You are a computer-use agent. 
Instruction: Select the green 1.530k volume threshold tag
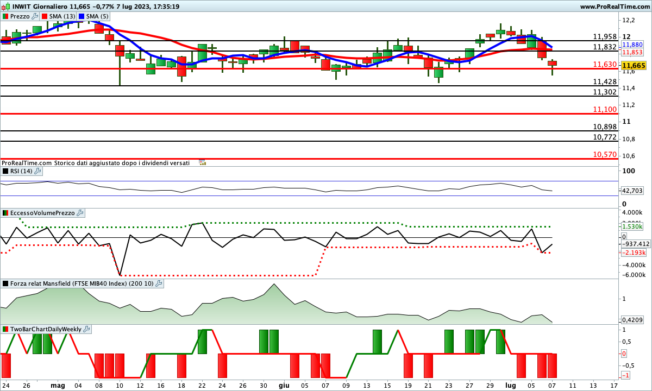(x=632, y=226)
